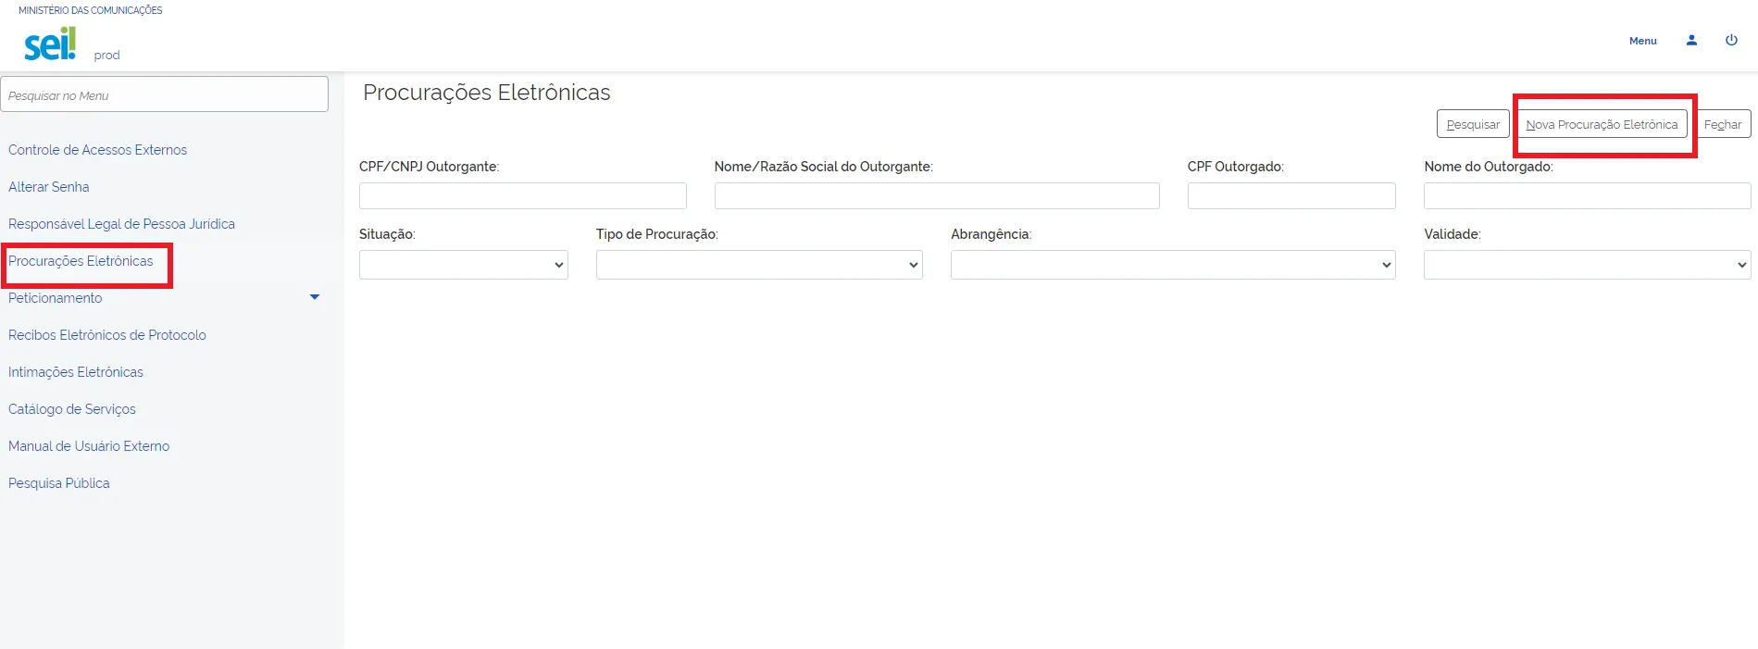Open the Tipo de Procuração dropdown
The image size is (1758, 649).
(x=758, y=265)
